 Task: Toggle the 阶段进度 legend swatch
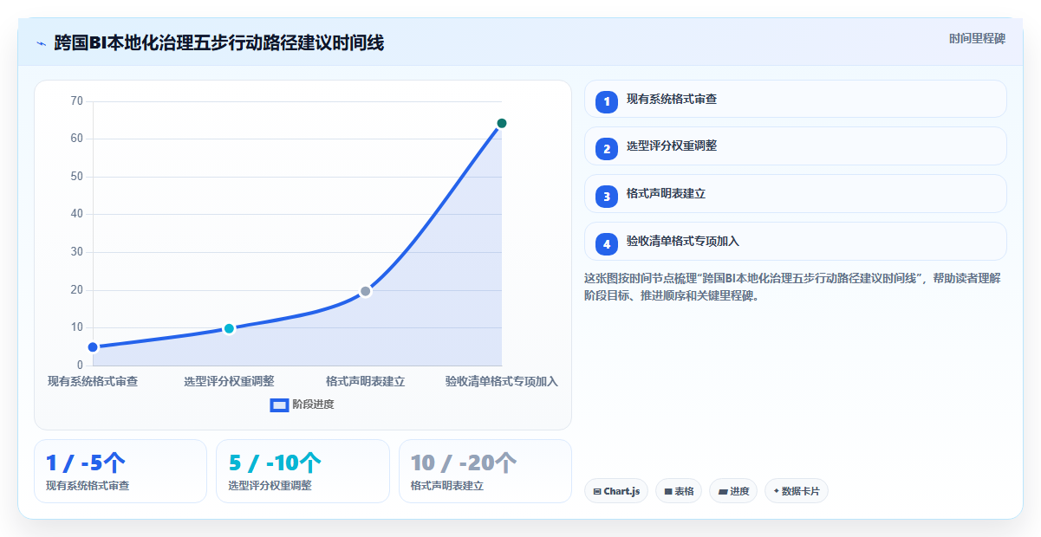(279, 404)
